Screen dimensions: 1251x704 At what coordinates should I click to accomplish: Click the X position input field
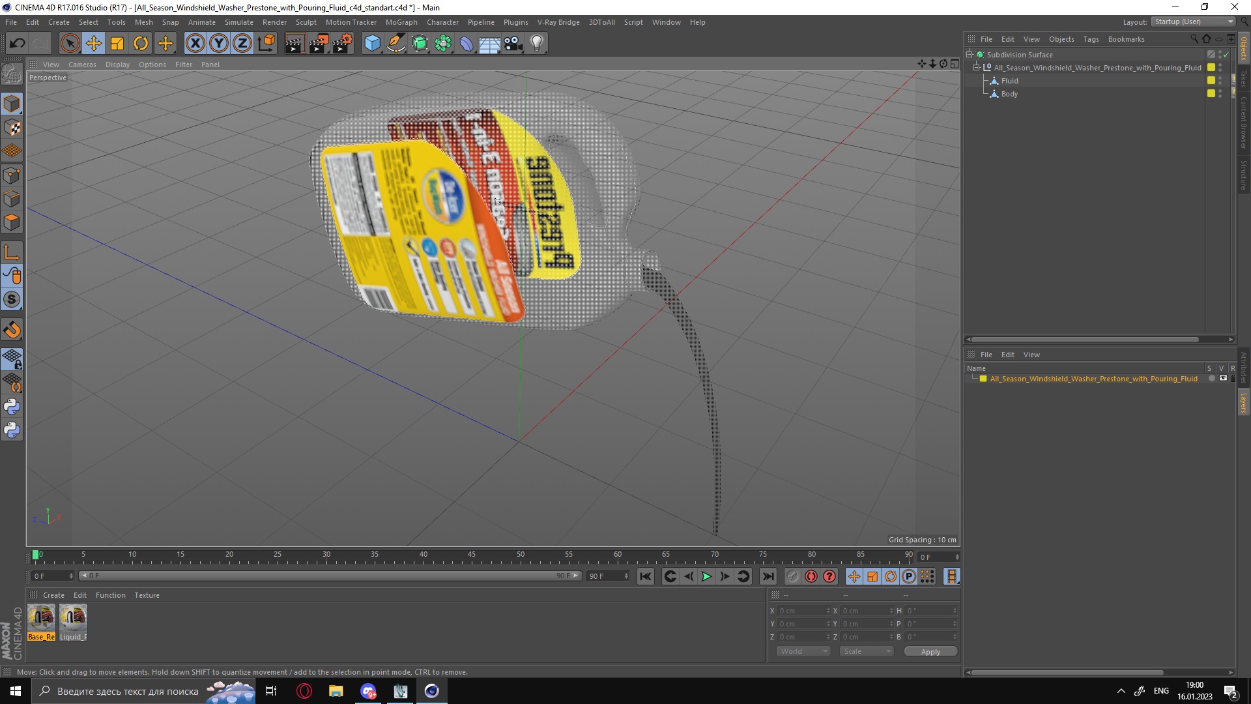coord(803,611)
